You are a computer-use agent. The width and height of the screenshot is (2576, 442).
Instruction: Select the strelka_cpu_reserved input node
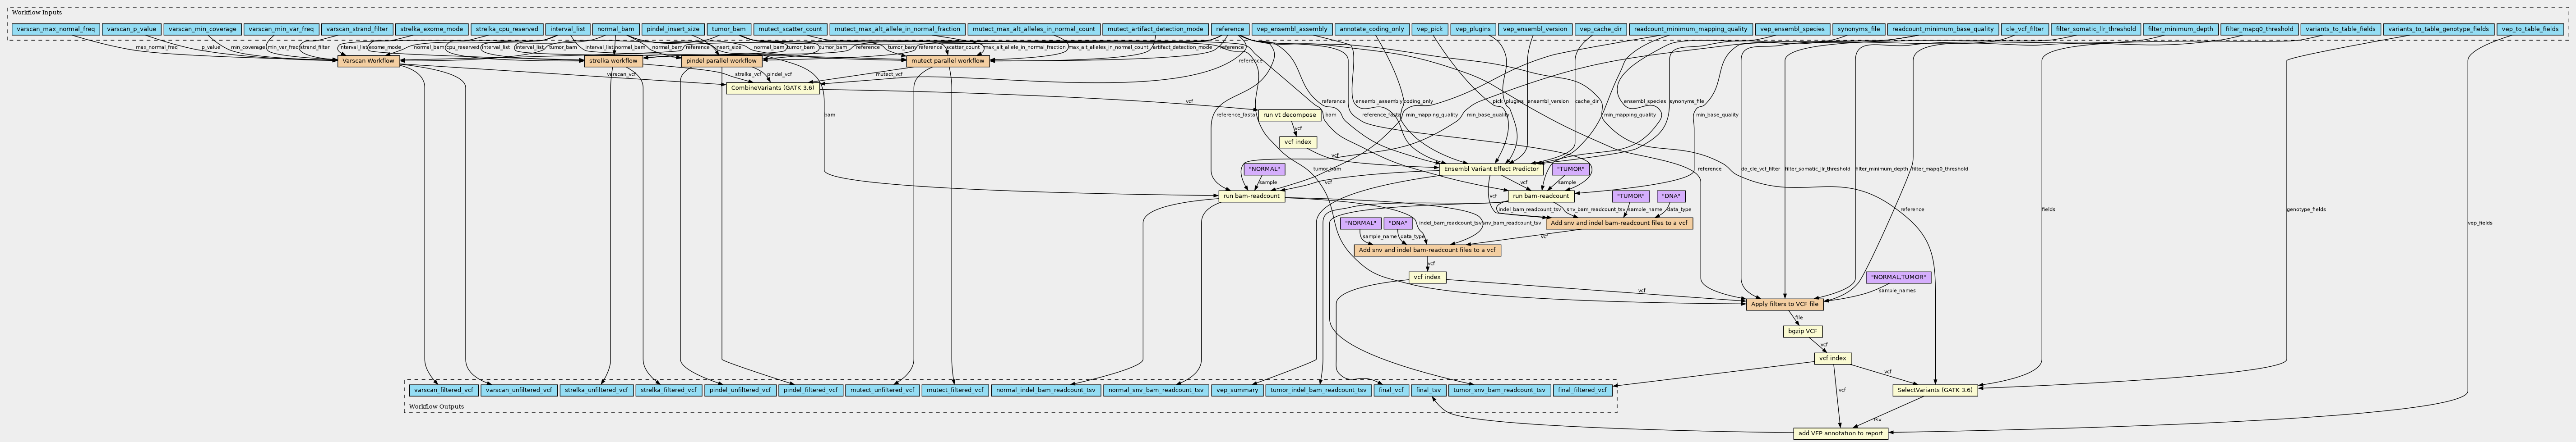pos(508,30)
